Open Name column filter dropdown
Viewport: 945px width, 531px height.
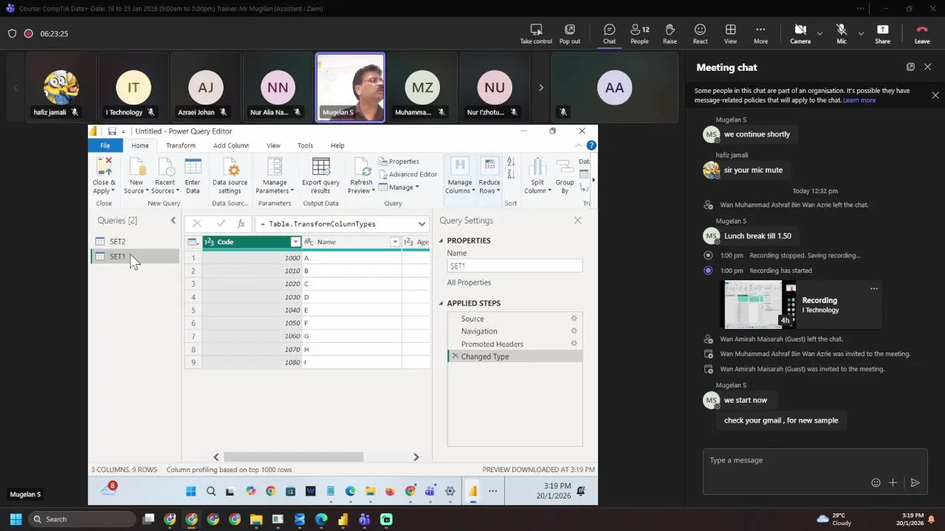click(395, 242)
